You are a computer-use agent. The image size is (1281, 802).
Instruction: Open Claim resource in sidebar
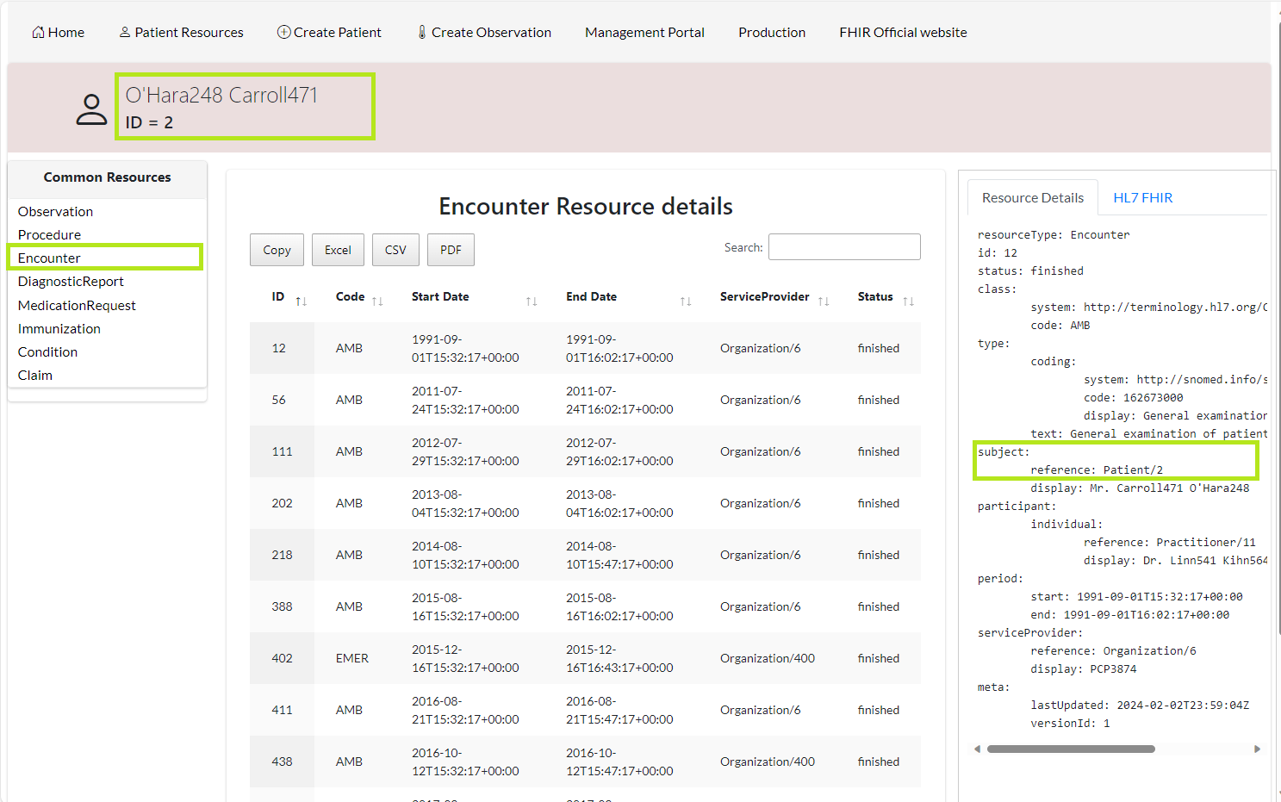(35, 375)
